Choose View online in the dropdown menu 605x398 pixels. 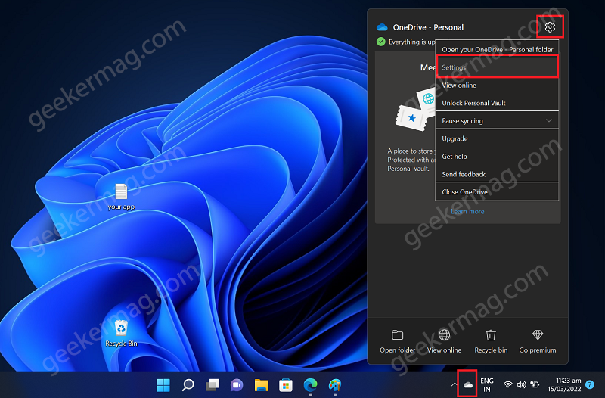[x=497, y=85]
